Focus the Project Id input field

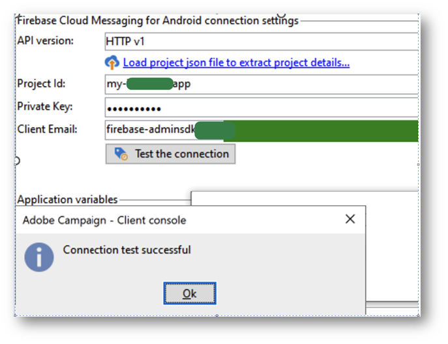(x=261, y=84)
